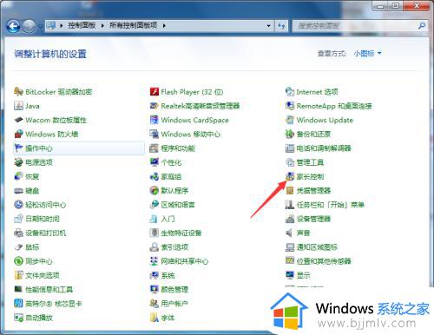The height and width of the screenshot is (335, 434).
Task: Open 同步中心 green icon
Action: pyautogui.click(x=18, y=261)
